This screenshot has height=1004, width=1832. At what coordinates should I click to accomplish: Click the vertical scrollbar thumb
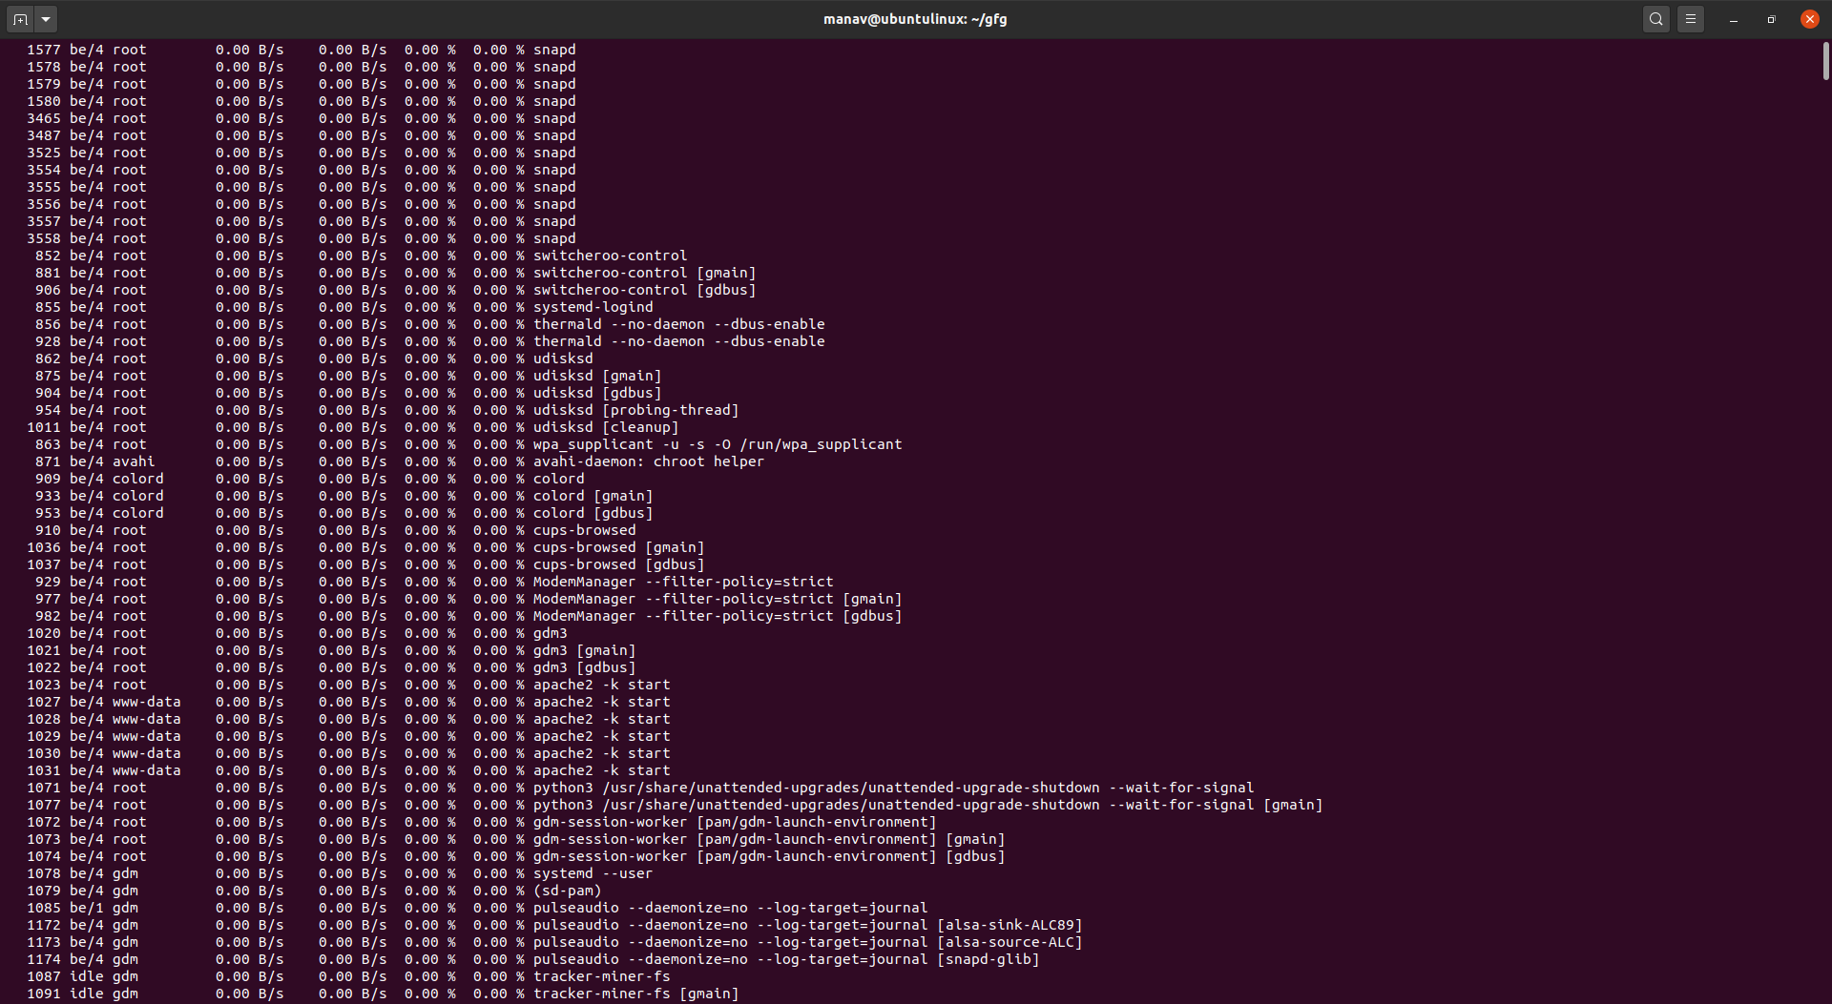click(x=1826, y=61)
